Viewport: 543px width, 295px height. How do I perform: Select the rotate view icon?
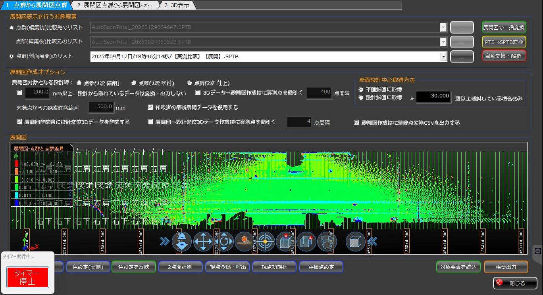tap(224, 242)
